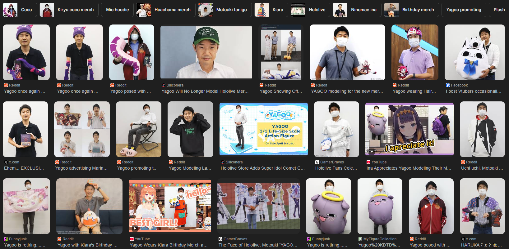Image resolution: width=509 pixels, height=249 pixels.
Task: Click the 'Ehem... EXCLUSI...' post title
Action: [x=24, y=168]
